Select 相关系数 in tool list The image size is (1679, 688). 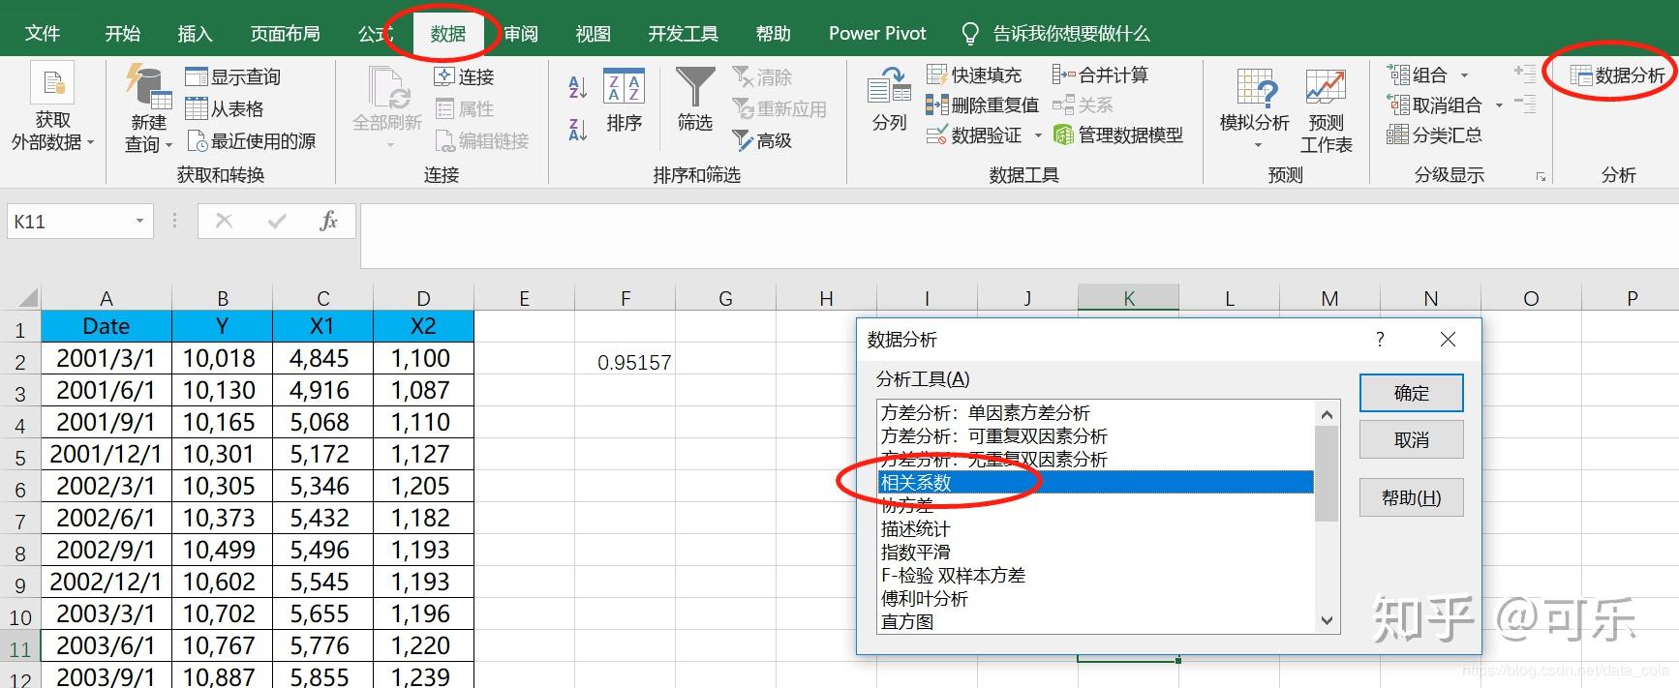coord(1095,482)
